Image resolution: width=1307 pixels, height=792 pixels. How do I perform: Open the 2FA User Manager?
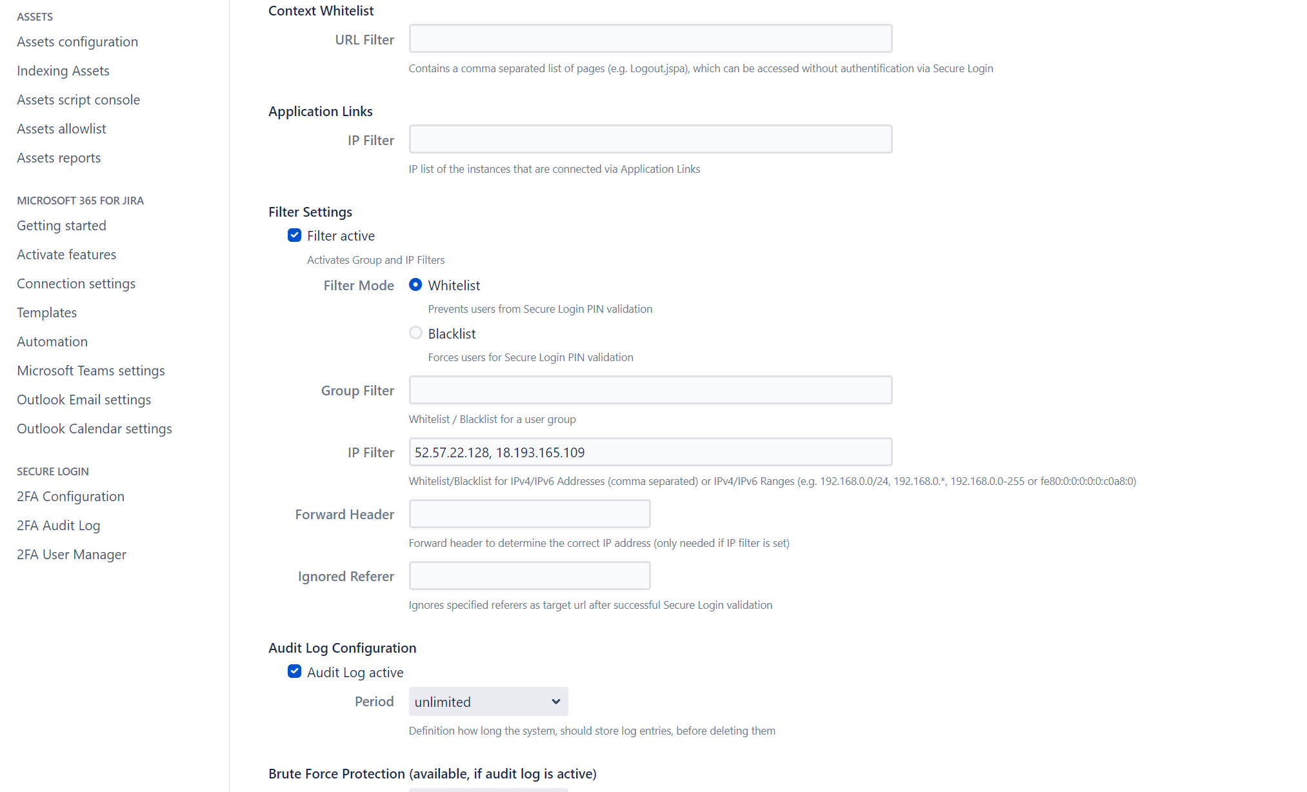(72, 555)
